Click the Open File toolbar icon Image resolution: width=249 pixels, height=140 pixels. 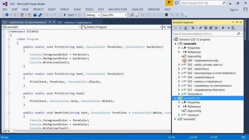(x=30, y=15)
